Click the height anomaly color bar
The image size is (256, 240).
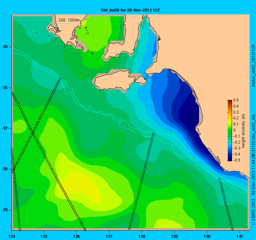(230, 130)
